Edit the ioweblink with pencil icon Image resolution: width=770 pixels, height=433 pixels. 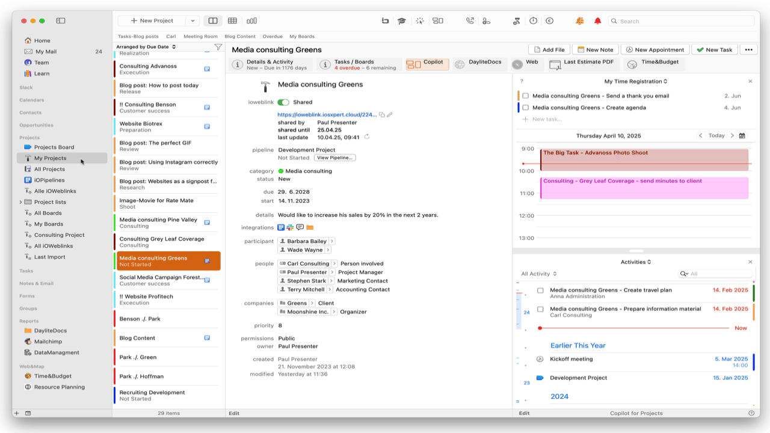(x=390, y=114)
